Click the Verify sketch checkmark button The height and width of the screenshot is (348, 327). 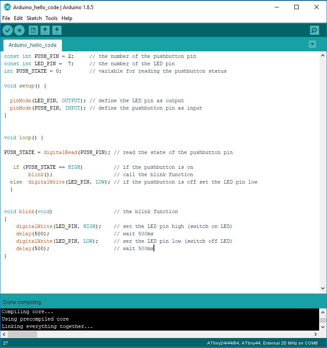click(x=7, y=30)
